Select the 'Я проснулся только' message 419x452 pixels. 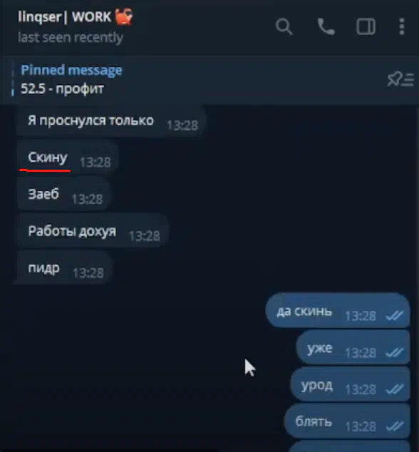tap(111, 121)
